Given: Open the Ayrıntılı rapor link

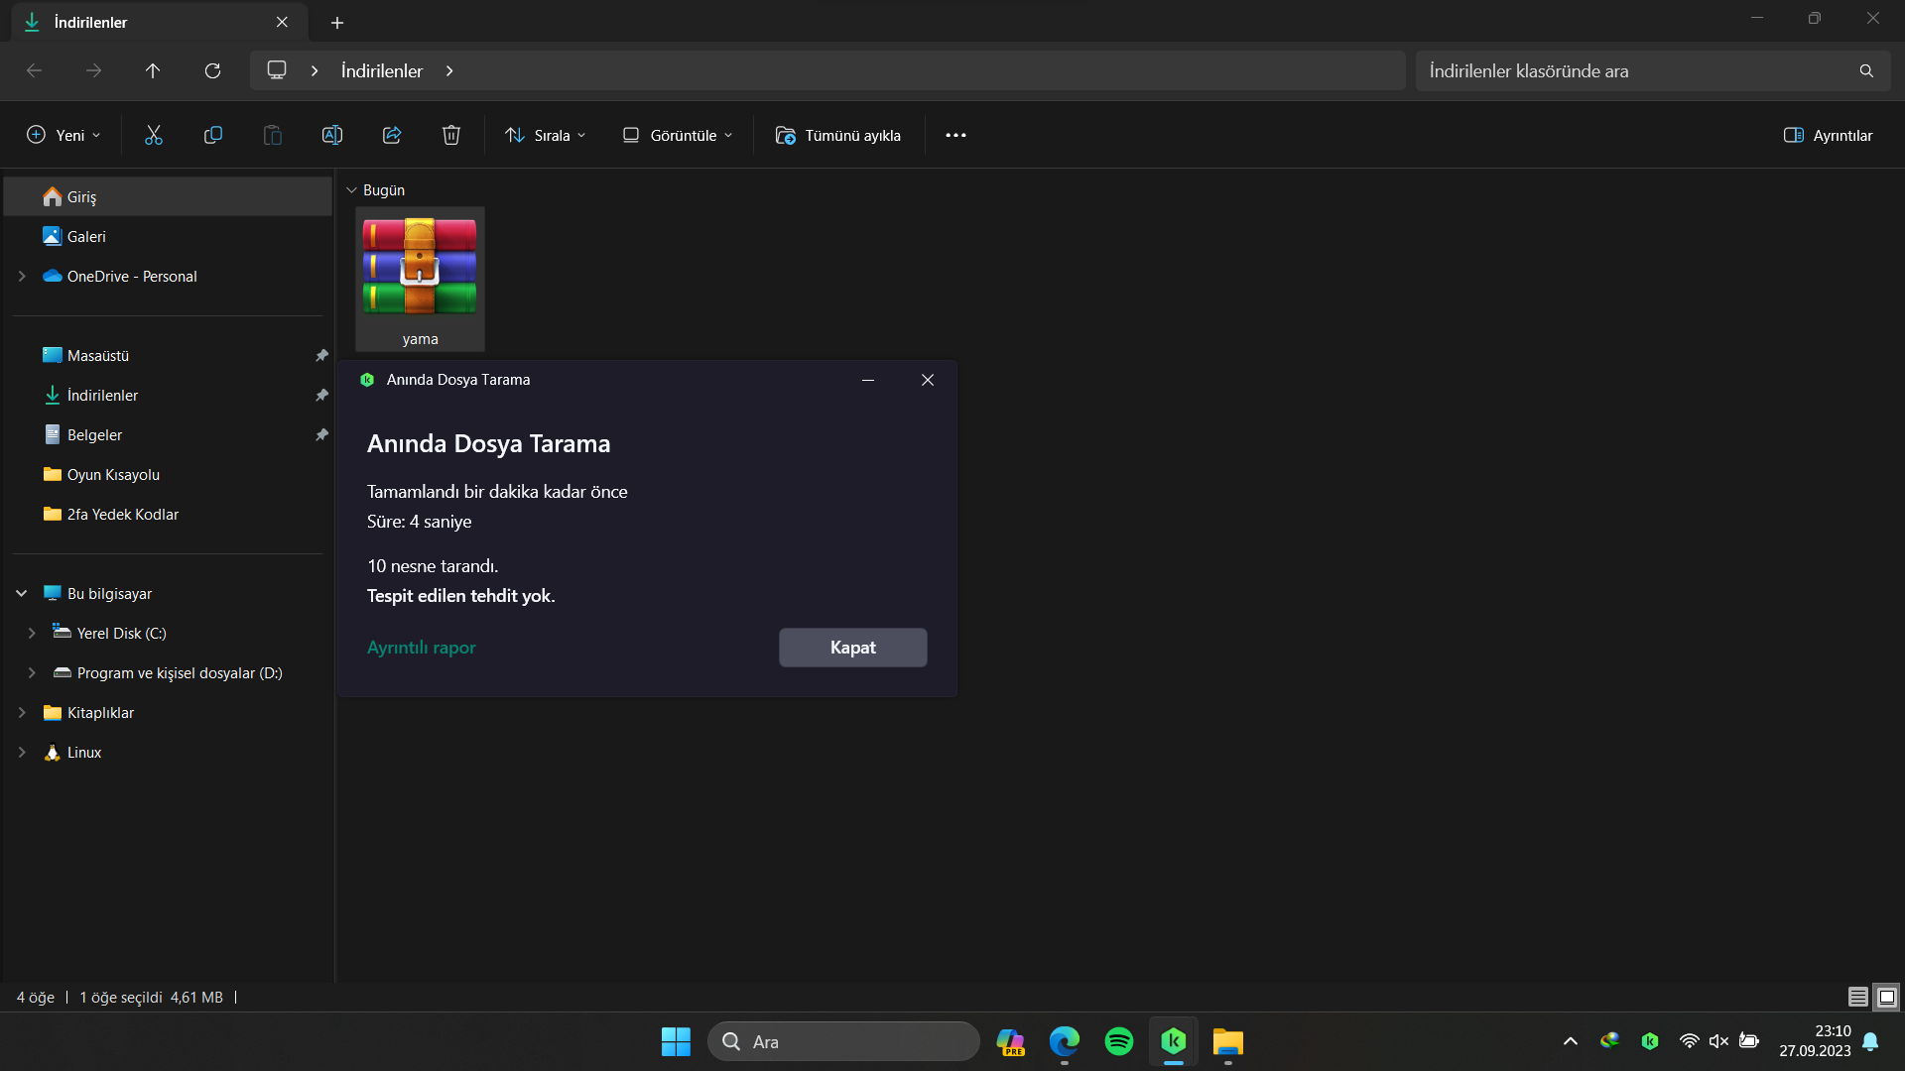Looking at the screenshot, I should coord(422,648).
